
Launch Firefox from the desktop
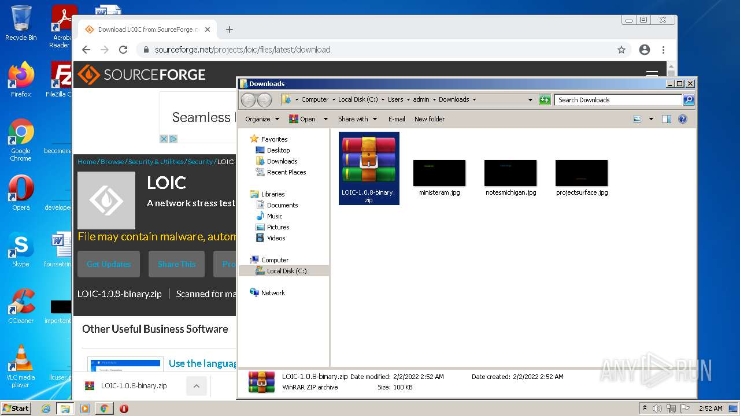(21, 80)
